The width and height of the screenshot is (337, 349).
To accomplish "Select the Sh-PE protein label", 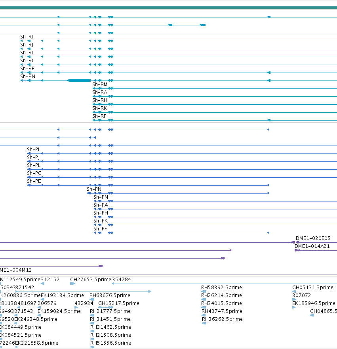I will pos(34,181).
